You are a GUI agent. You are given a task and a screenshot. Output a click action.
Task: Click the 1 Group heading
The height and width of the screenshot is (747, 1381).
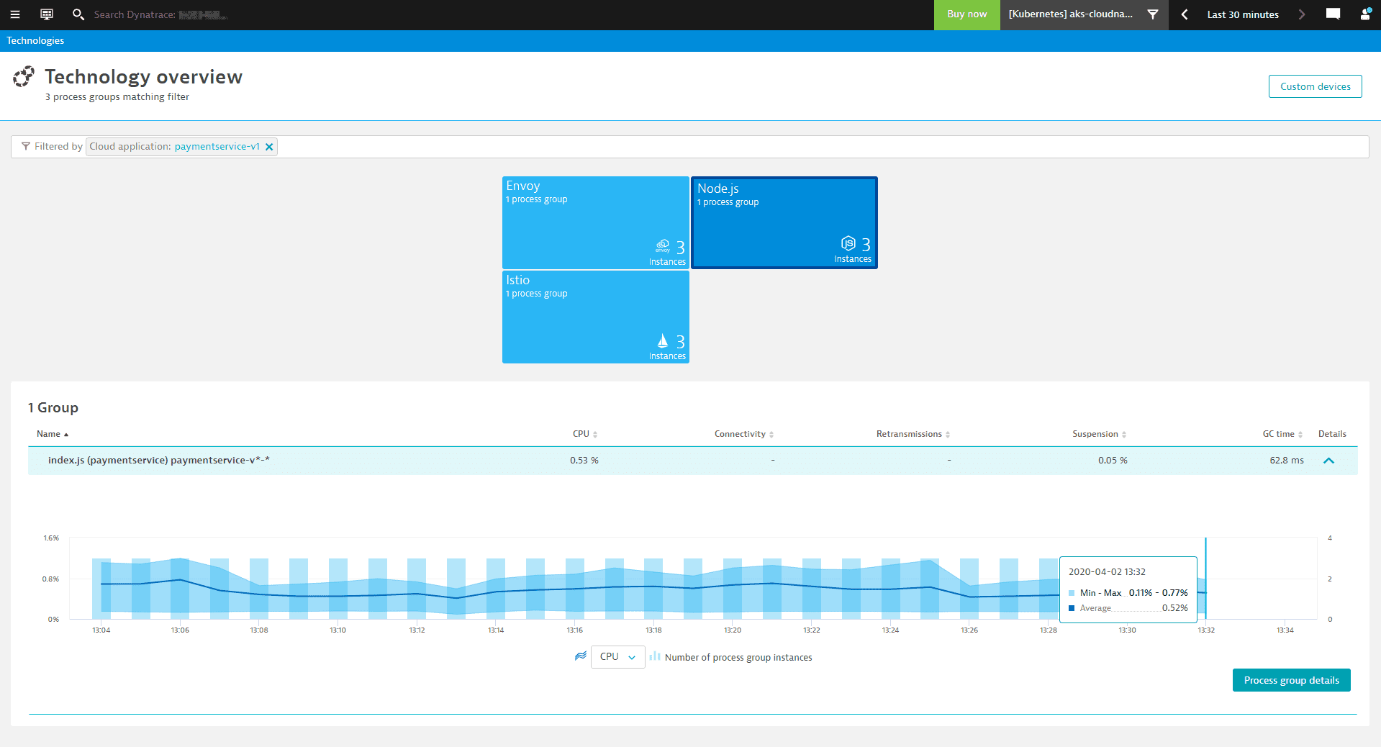[53, 407]
